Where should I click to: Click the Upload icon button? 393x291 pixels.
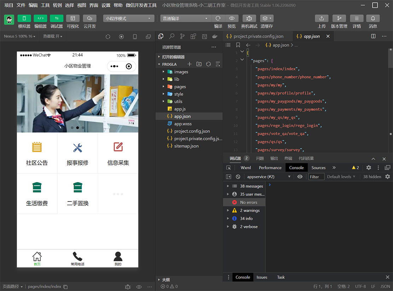tap(322, 18)
